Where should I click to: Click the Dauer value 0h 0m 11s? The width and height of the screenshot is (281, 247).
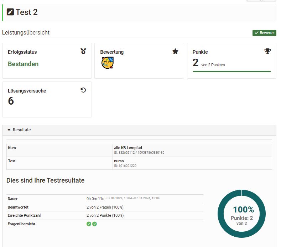click(x=95, y=199)
